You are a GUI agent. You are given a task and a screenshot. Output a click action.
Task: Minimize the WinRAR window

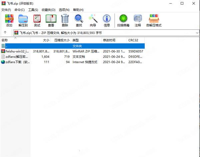click(x=171, y=3)
